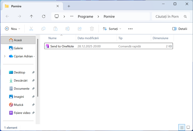Open the Nou dropdown menu
This screenshot has height=131, width=193.
click(x=13, y=29)
